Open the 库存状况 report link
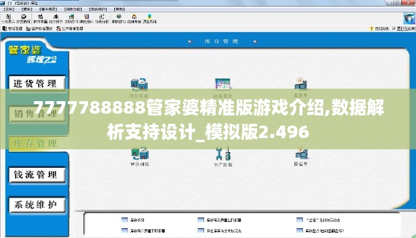This screenshot has height=238, width=416. [133, 220]
